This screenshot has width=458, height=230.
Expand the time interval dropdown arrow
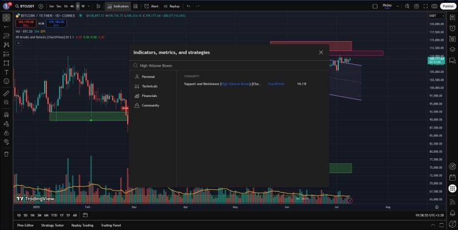[89, 6]
